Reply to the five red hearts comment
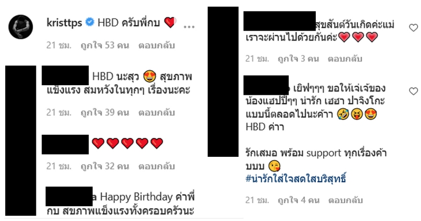Viewport: 421px width, 221px height. (x=156, y=166)
